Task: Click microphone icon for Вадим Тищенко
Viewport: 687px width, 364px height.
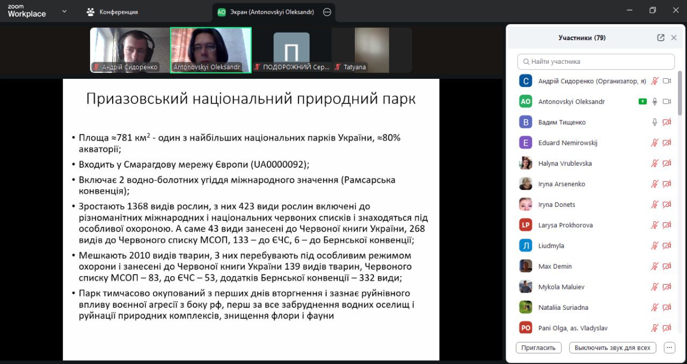Action: (x=654, y=122)
